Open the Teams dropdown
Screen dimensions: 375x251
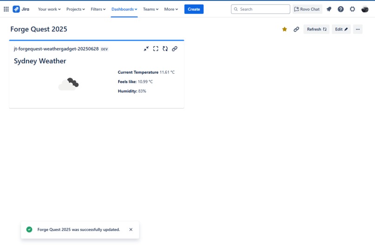click(x=151, y=9)
